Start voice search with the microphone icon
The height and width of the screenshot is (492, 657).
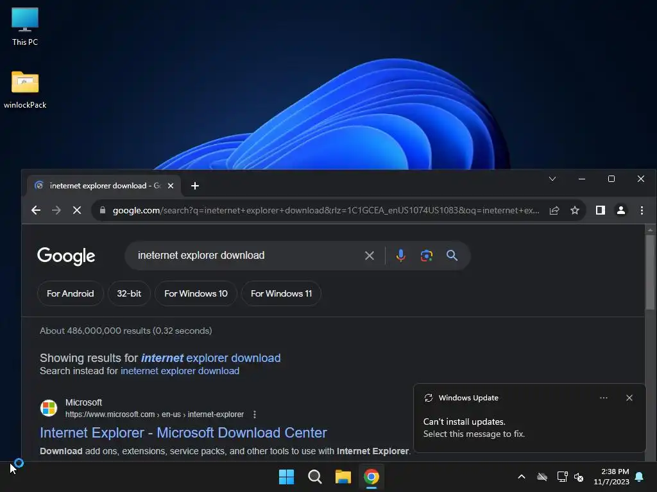400,256
